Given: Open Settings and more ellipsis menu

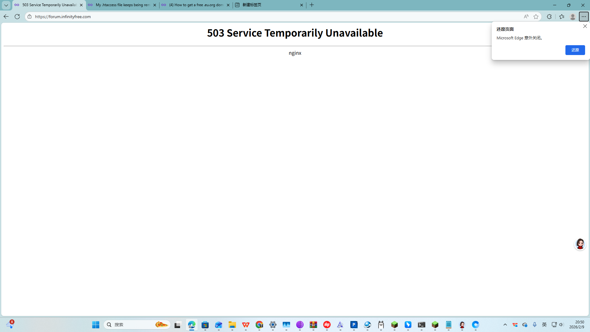Looking at the screenshot, I should [x=584, y=17].
